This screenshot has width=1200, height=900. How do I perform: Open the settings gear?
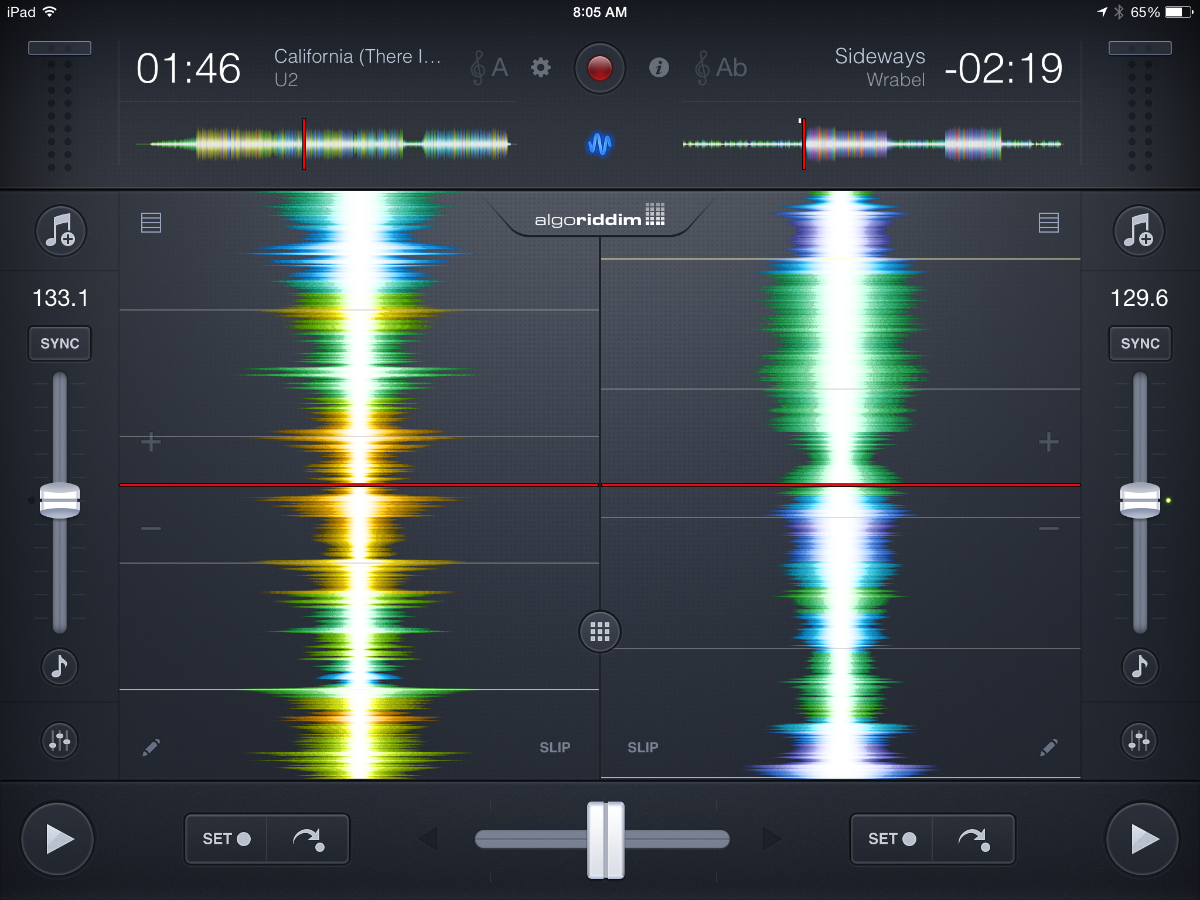(x=540, y=68)
